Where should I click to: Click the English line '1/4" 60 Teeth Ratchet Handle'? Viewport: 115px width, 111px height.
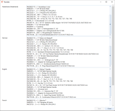[42, 71]
